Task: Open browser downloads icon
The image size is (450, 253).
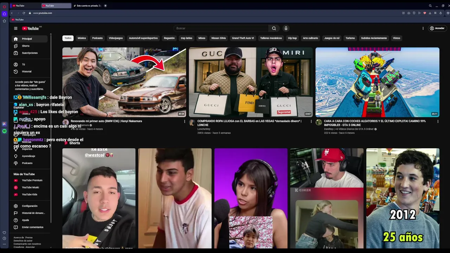Action: point(430,13)
